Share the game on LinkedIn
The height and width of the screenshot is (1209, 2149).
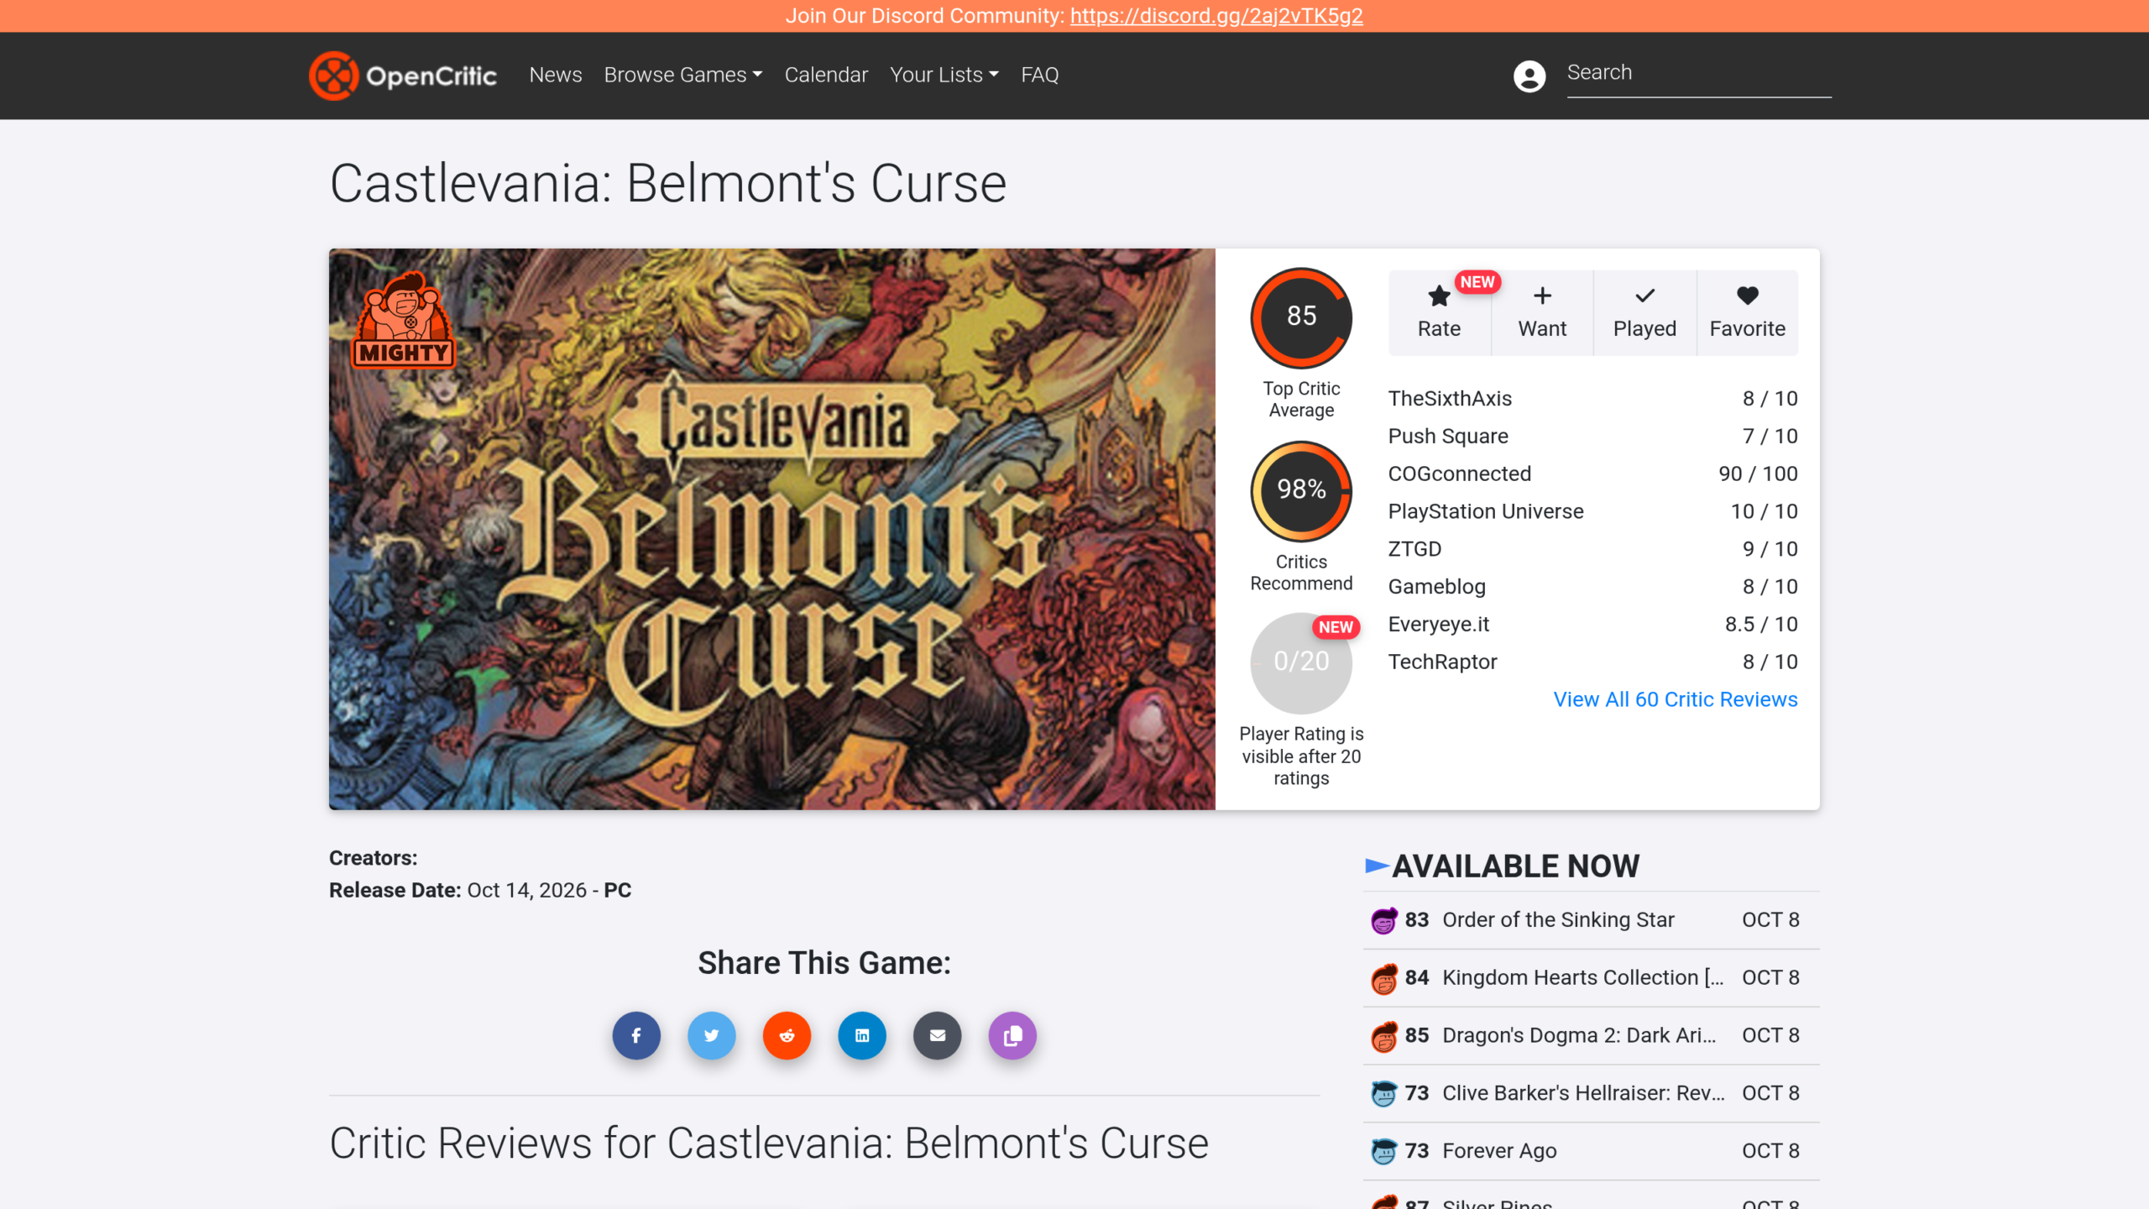coord(862,1035)
